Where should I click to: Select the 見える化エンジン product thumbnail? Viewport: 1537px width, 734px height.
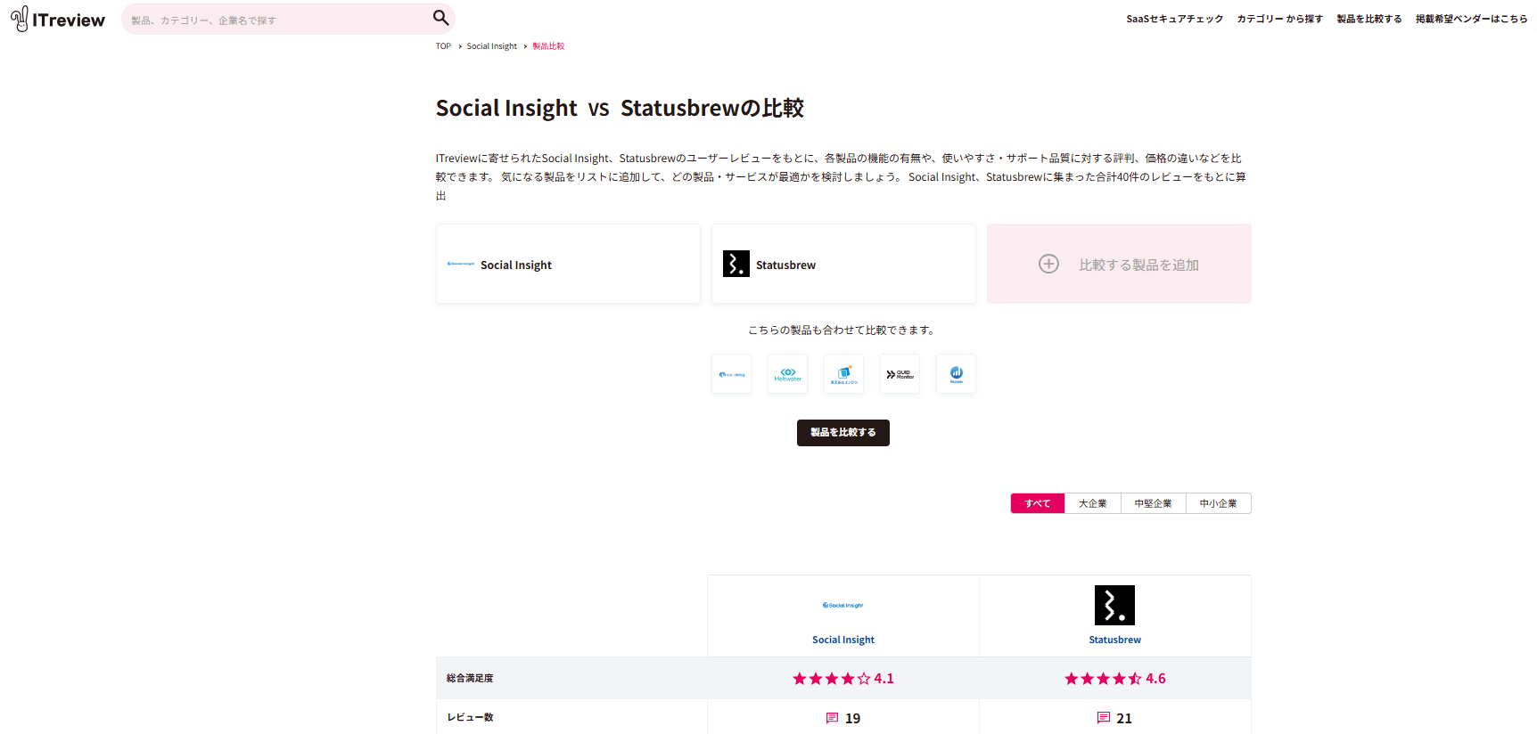843,374
